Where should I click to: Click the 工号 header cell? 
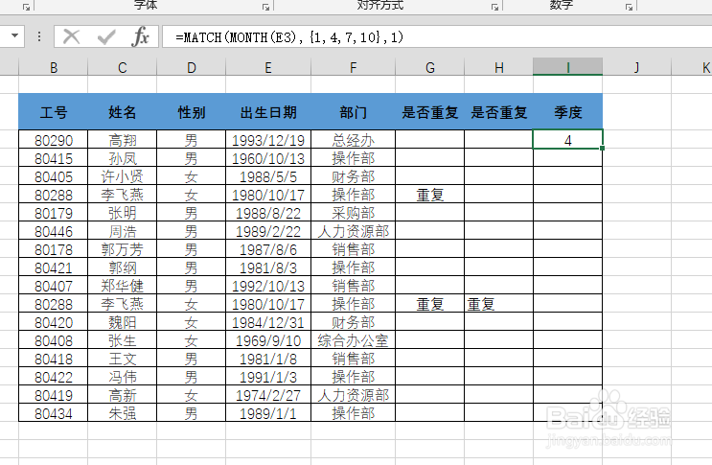(53, 112)
